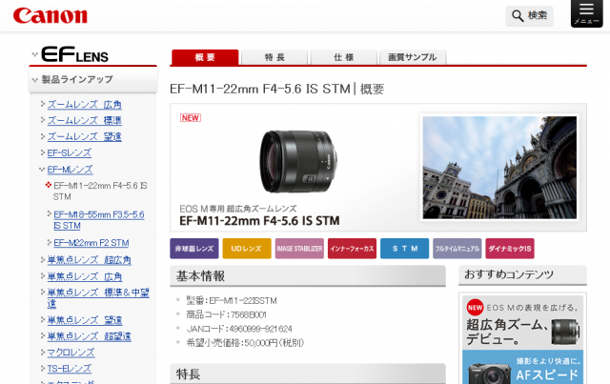The width and height of the screenshot is (610, 384).
Task: Open ズームレンズ 望遠 link
Action: click(x=85, y=136)
